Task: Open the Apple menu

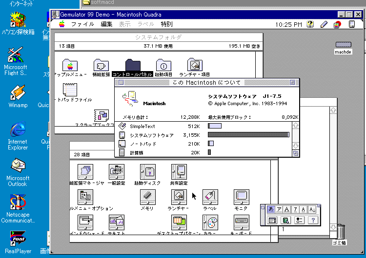Action: [x=62, y=24]
